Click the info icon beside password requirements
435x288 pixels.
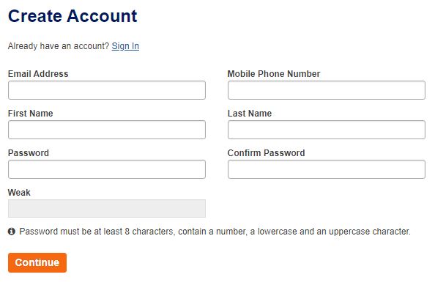coord(12,232)
